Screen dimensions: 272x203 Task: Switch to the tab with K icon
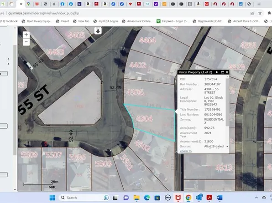[x=79, y=4]
